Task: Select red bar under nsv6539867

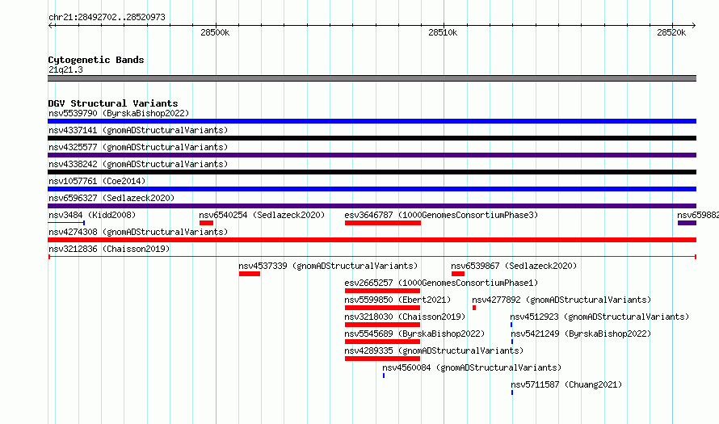Action: 458,274
